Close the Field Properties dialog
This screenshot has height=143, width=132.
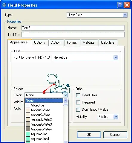(x=127, y=5)
